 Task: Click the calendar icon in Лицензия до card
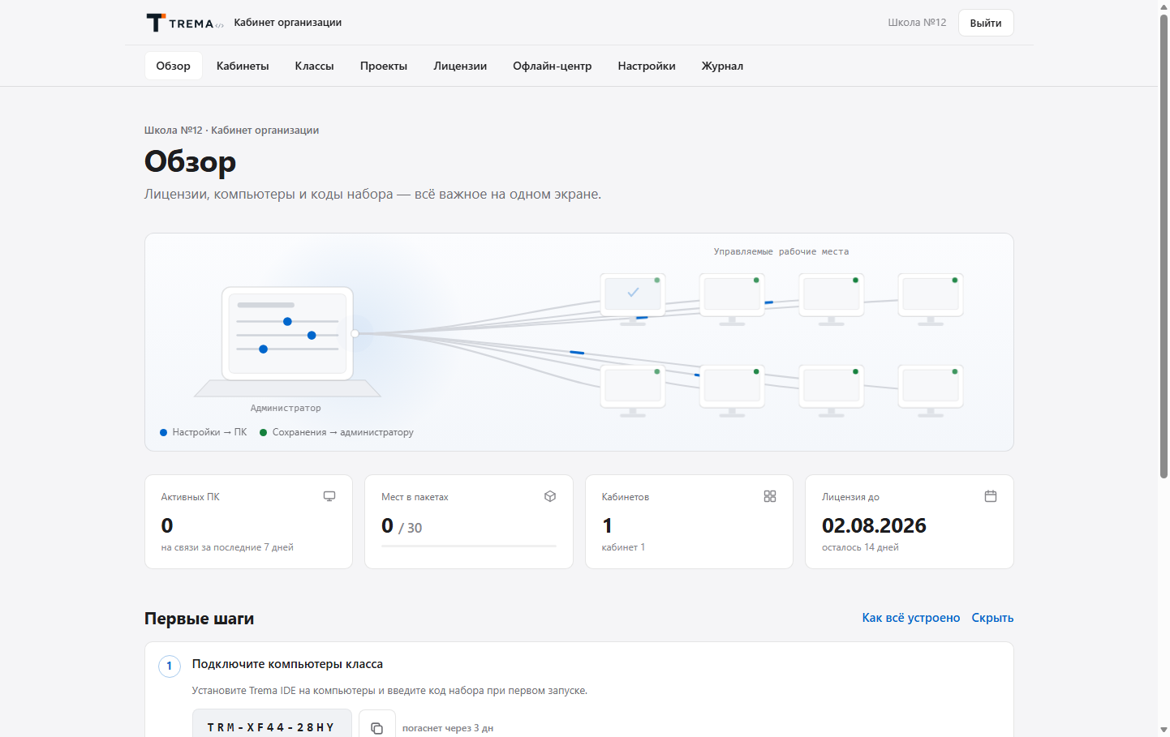[991, 496]
